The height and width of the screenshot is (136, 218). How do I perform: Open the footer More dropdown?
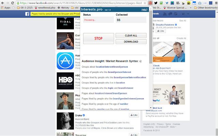173,127
